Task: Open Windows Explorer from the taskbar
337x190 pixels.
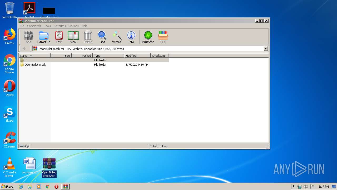Action: pyautogui.click(x=30, y=187)
